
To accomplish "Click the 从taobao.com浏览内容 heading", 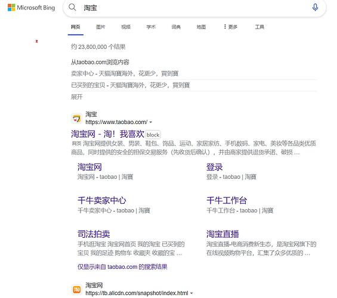I will [x=100, y=62].
